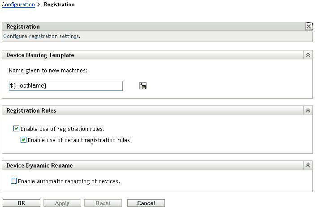Open the variable picker icon beside the name field
The height and width of the screenshot is (210, 315).
pos(143,86)
